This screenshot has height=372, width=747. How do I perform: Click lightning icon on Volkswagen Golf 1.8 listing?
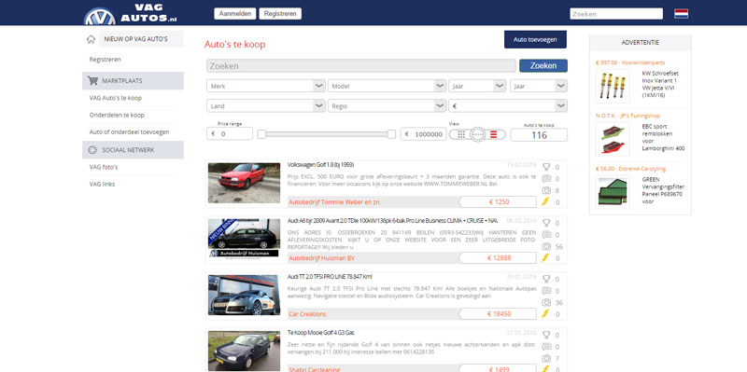(545, 201)
